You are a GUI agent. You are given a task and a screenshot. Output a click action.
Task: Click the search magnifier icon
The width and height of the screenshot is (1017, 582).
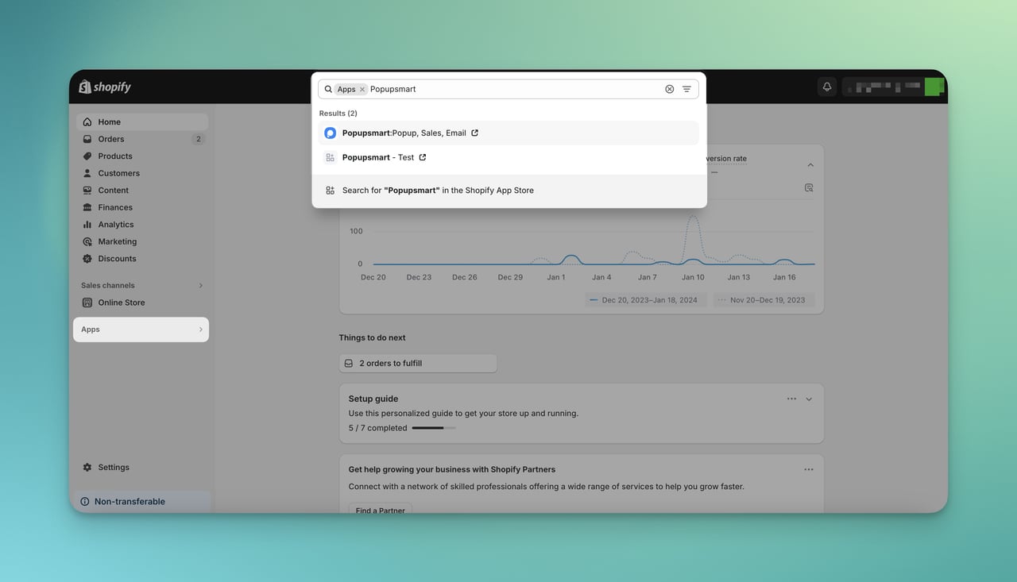tap(328, 89)
